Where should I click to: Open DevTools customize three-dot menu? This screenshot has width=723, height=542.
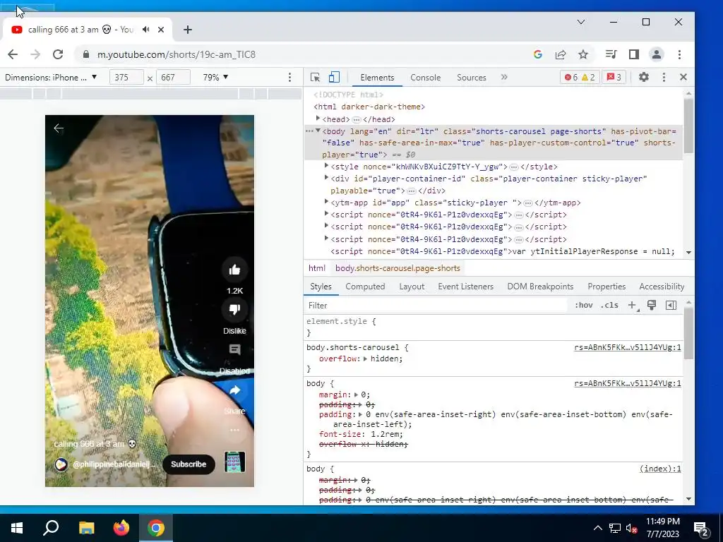664,78
